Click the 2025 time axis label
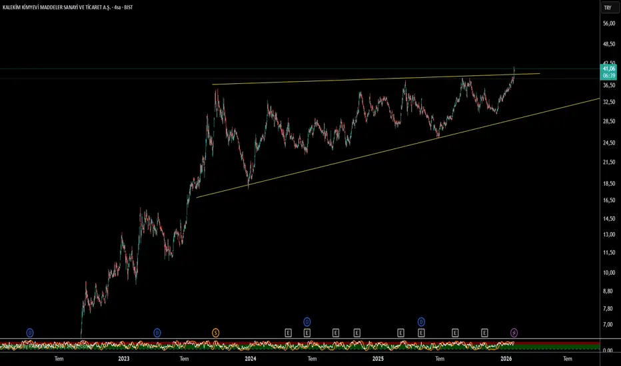The image size is (621, 366). 378,359
